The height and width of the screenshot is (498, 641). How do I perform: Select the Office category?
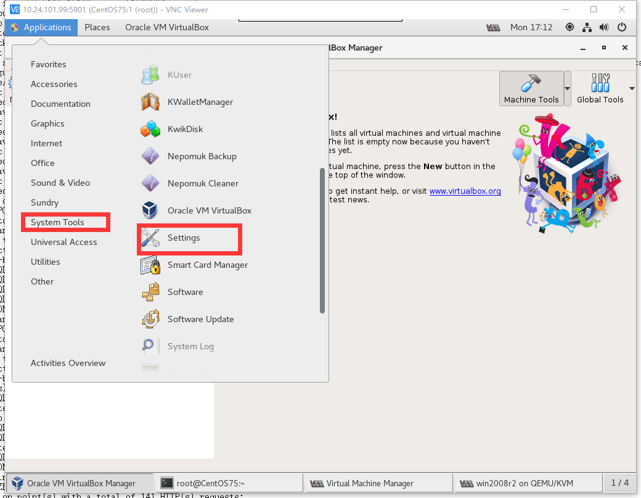click(x=43, y=163)
